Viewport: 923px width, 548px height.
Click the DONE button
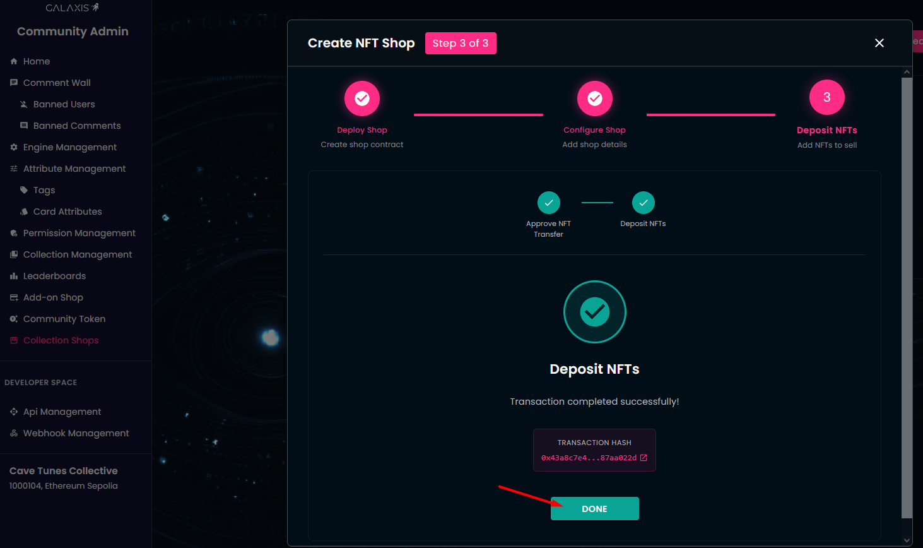point(594,508)
